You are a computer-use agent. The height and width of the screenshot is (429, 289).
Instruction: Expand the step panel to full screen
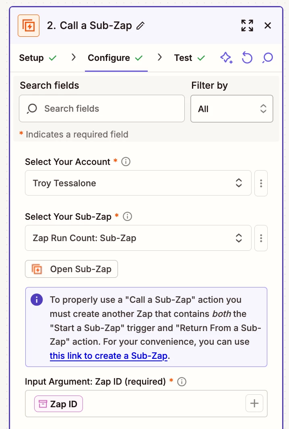click(247, 26)
